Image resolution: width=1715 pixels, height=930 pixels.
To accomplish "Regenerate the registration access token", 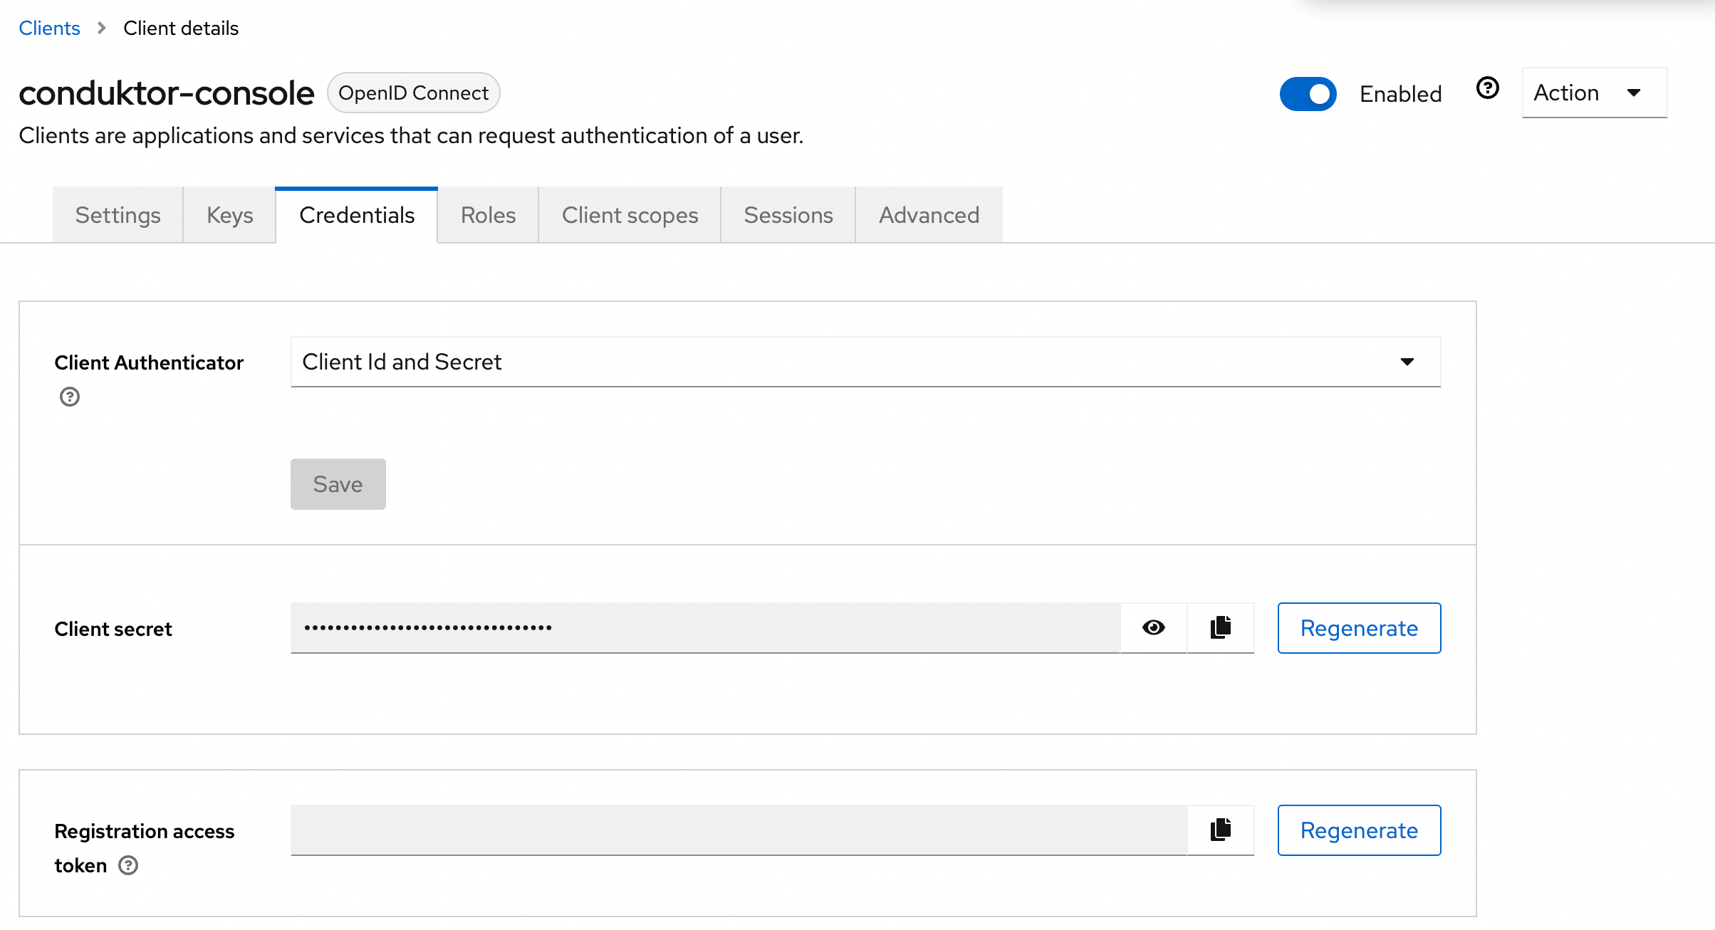I will 1359,830.
